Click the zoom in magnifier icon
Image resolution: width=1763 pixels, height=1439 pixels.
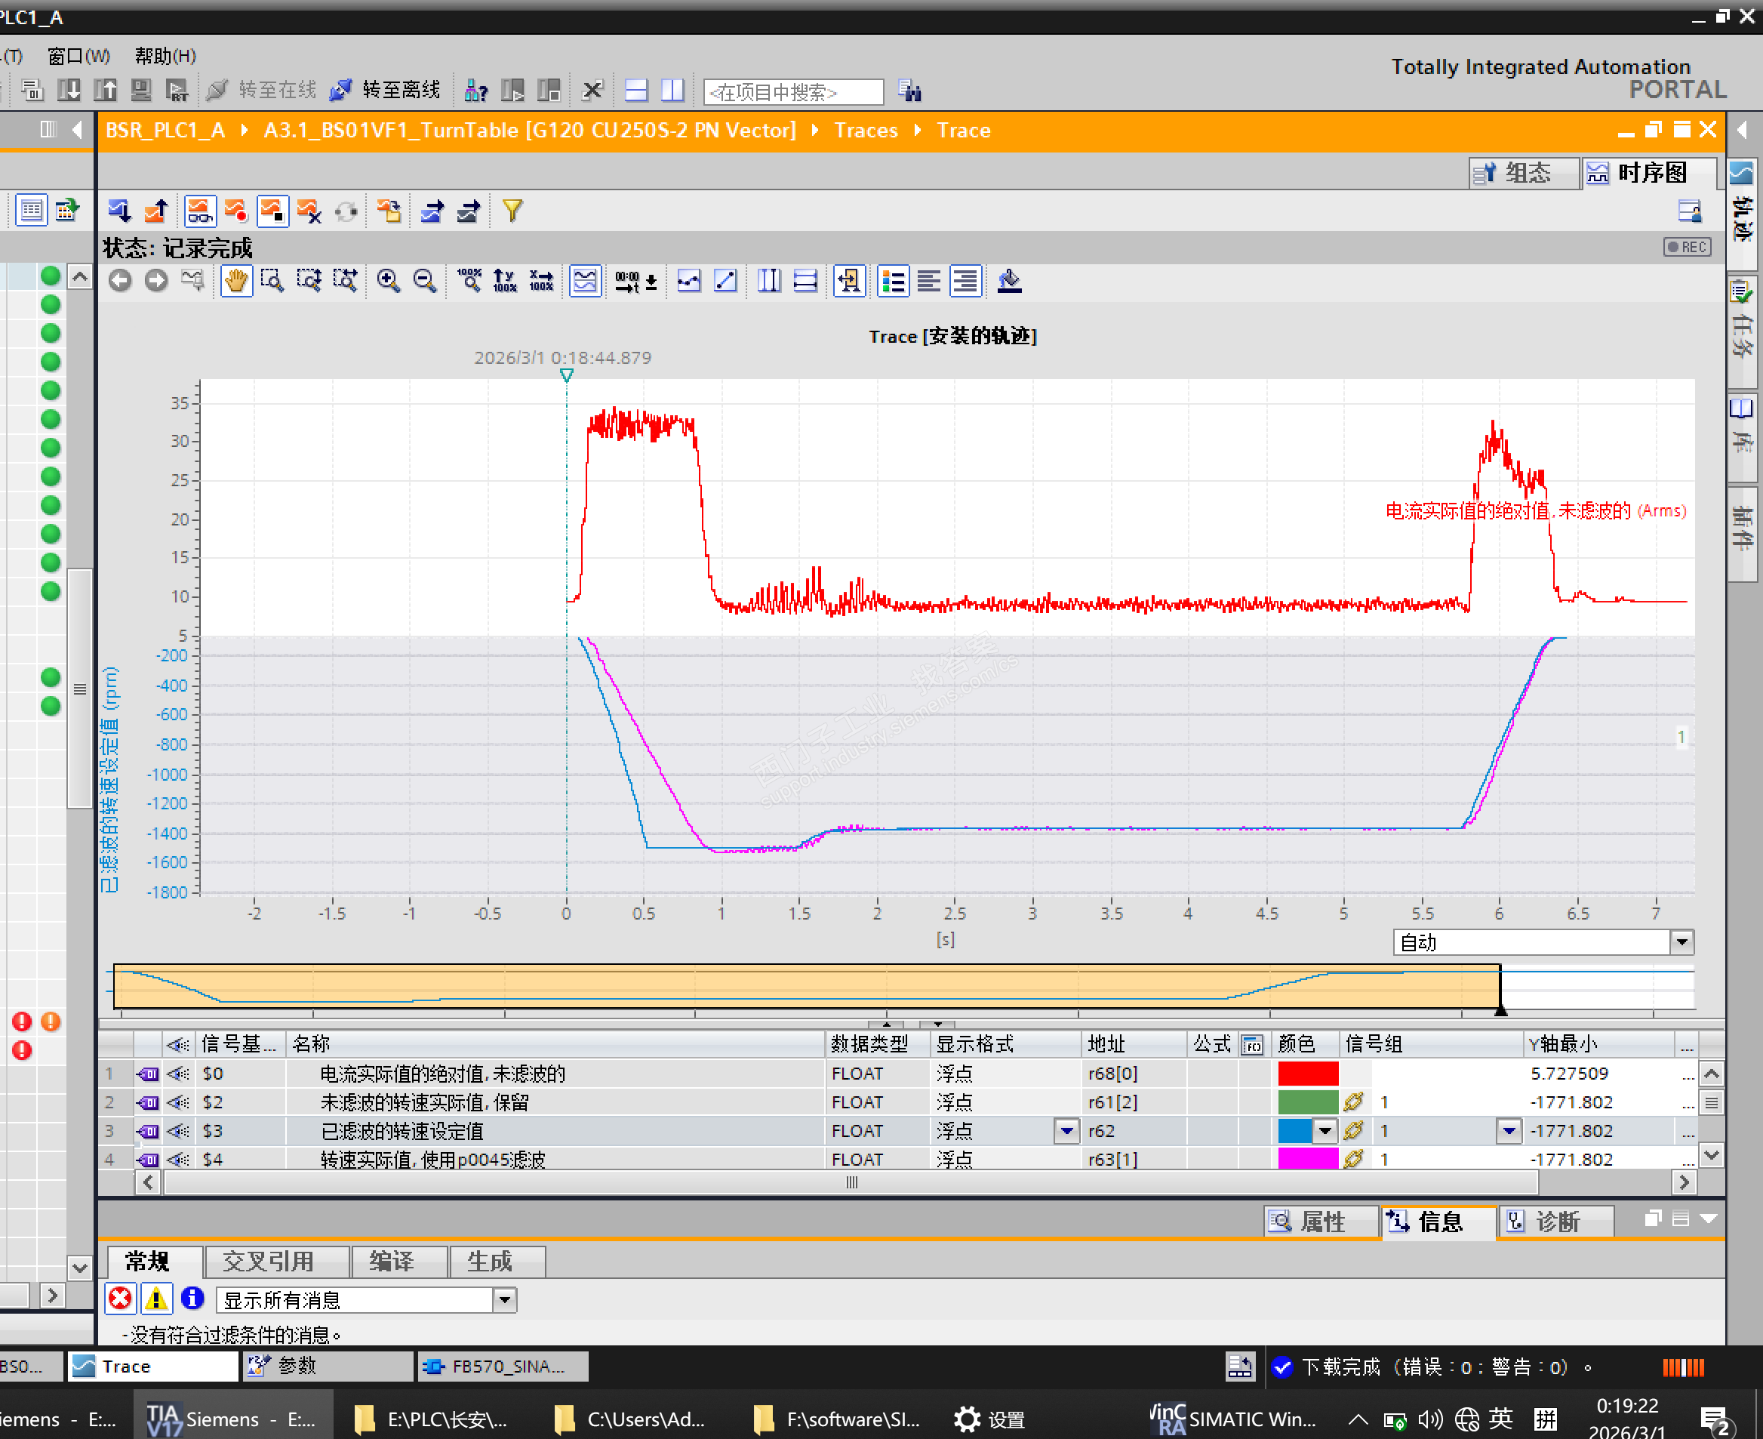388,281
